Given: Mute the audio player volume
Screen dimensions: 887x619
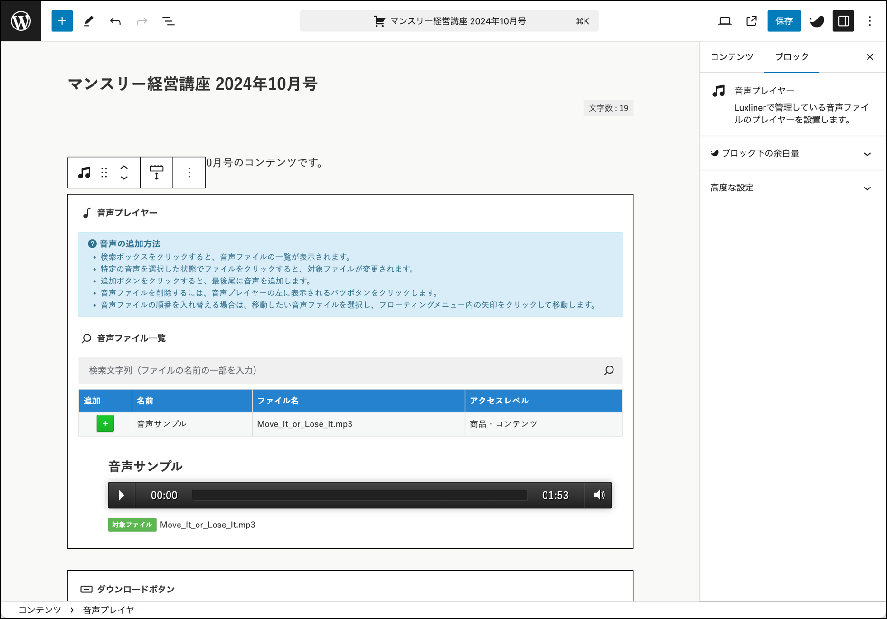Looking at the screenshot, I should coord(599,495).
